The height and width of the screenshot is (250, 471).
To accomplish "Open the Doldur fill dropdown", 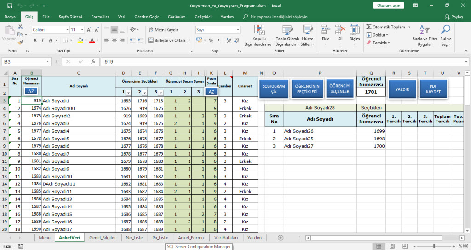I will [x=377, y=35].
